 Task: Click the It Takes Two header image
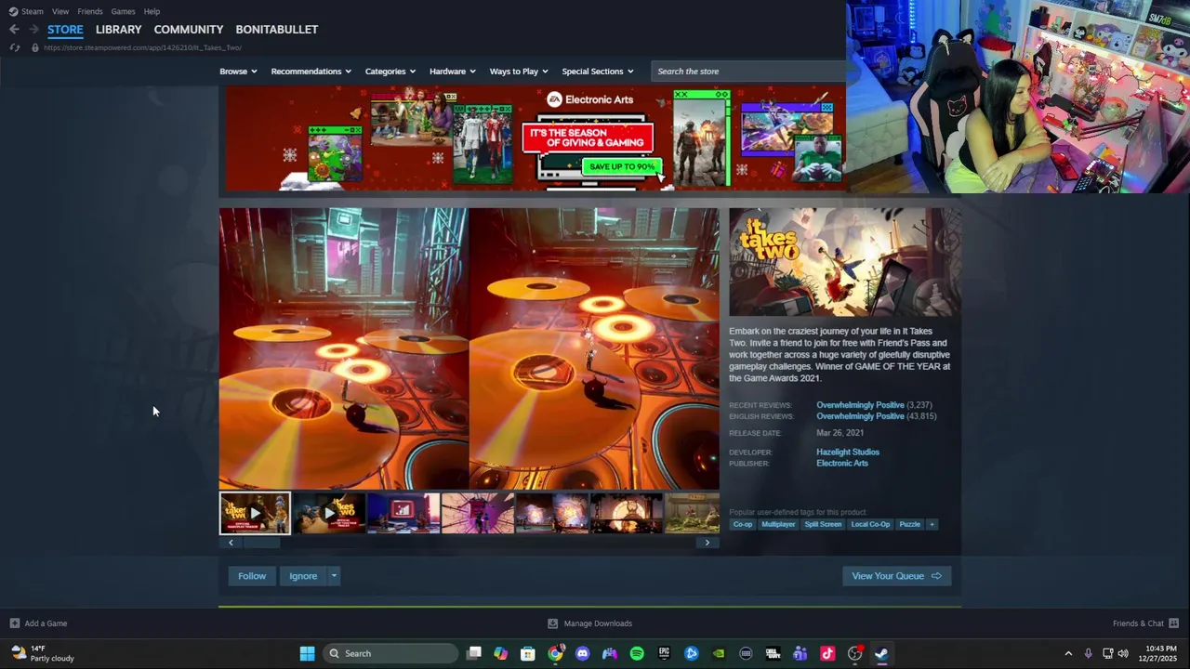tap(844, 262)
